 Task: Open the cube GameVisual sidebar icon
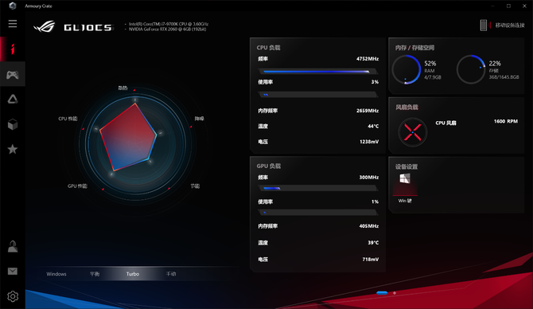[x=13, y=124]
